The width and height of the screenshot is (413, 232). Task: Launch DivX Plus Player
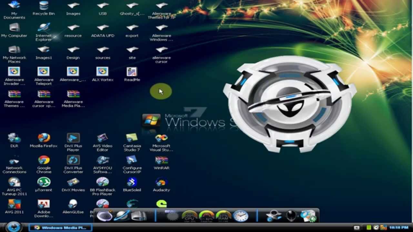(73, 142)
